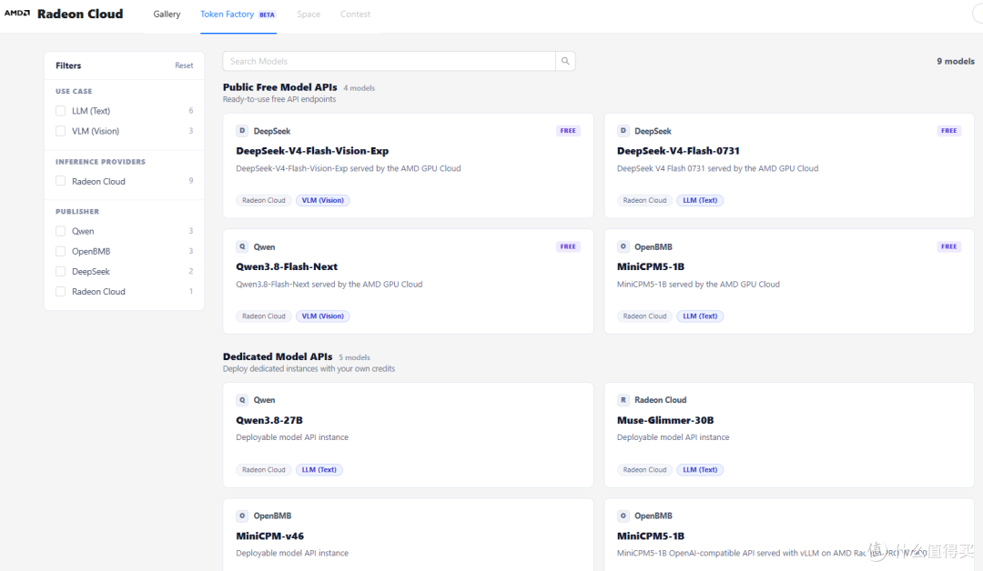
Task: Open the free MiniCPM5-1B model title
Action: coord(651,266)
